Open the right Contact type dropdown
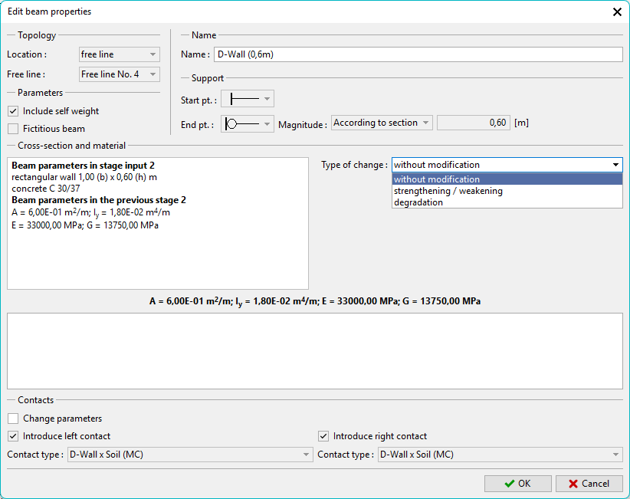Viewport: 630px width, 499px height. tap(500, 455)
